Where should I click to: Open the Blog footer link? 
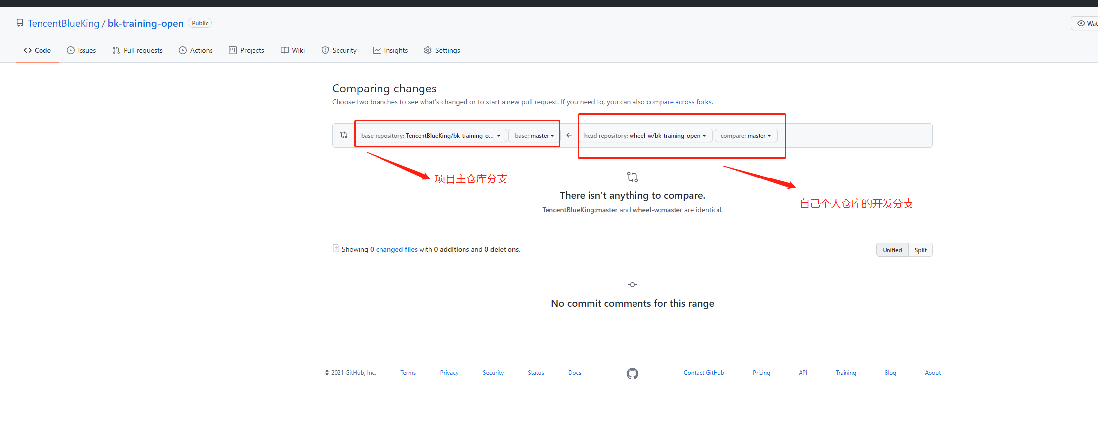tap(890, 373)
